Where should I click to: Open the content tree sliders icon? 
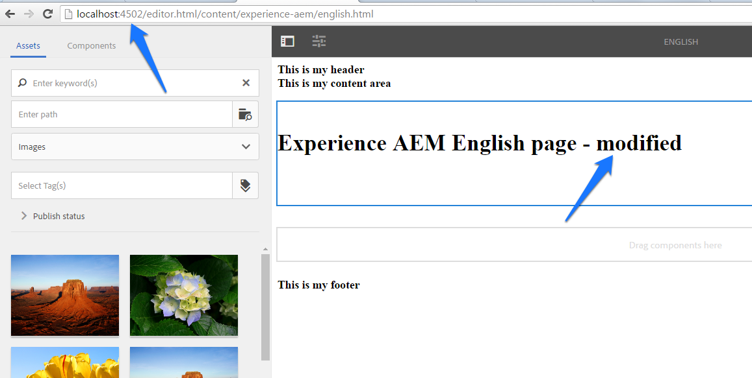pos(318,41)
